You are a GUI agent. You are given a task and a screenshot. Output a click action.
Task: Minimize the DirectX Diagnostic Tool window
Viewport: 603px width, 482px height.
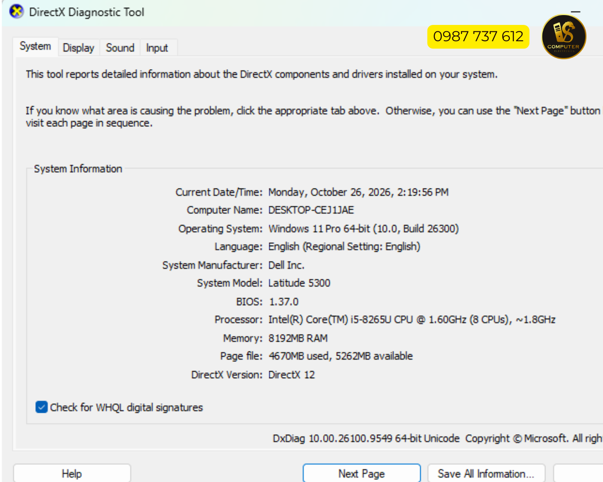tap(575, 12)
